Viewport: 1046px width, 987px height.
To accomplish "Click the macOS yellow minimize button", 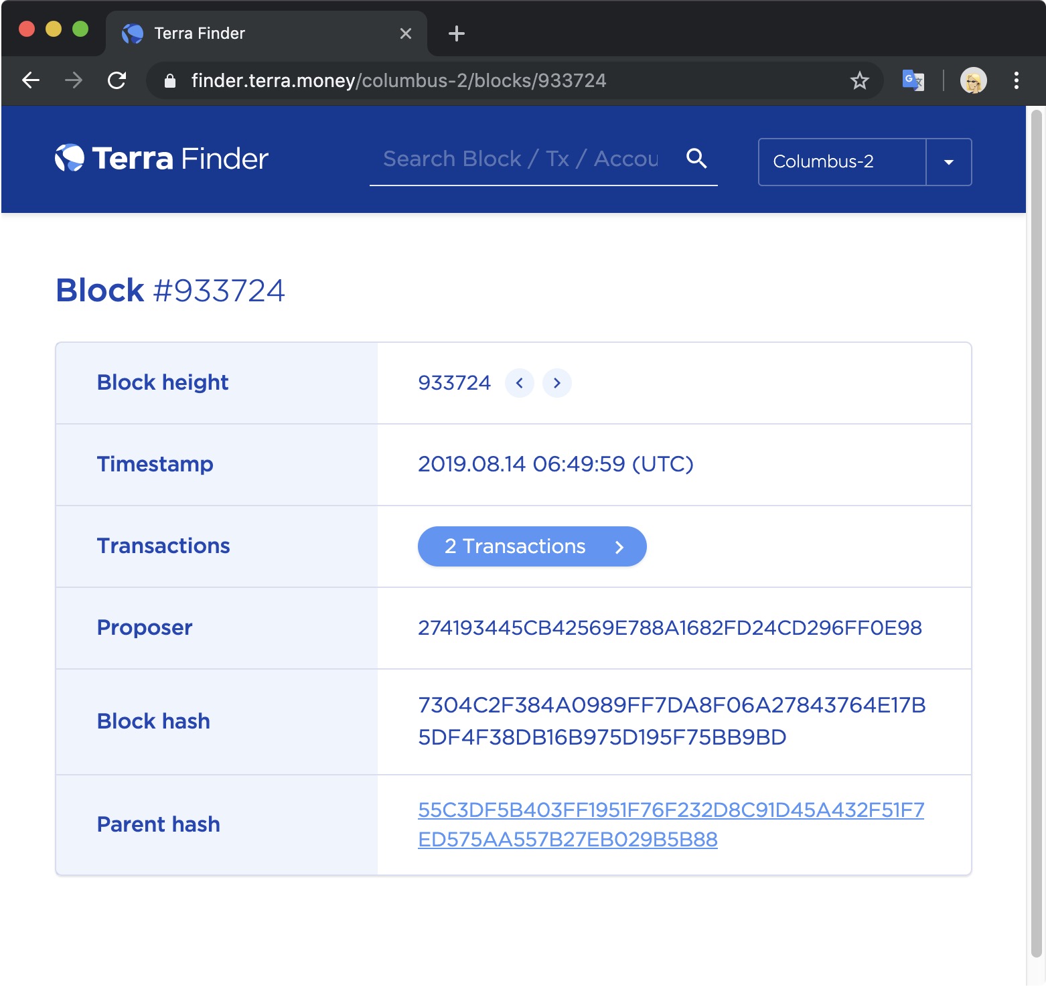I will point(54,29).
